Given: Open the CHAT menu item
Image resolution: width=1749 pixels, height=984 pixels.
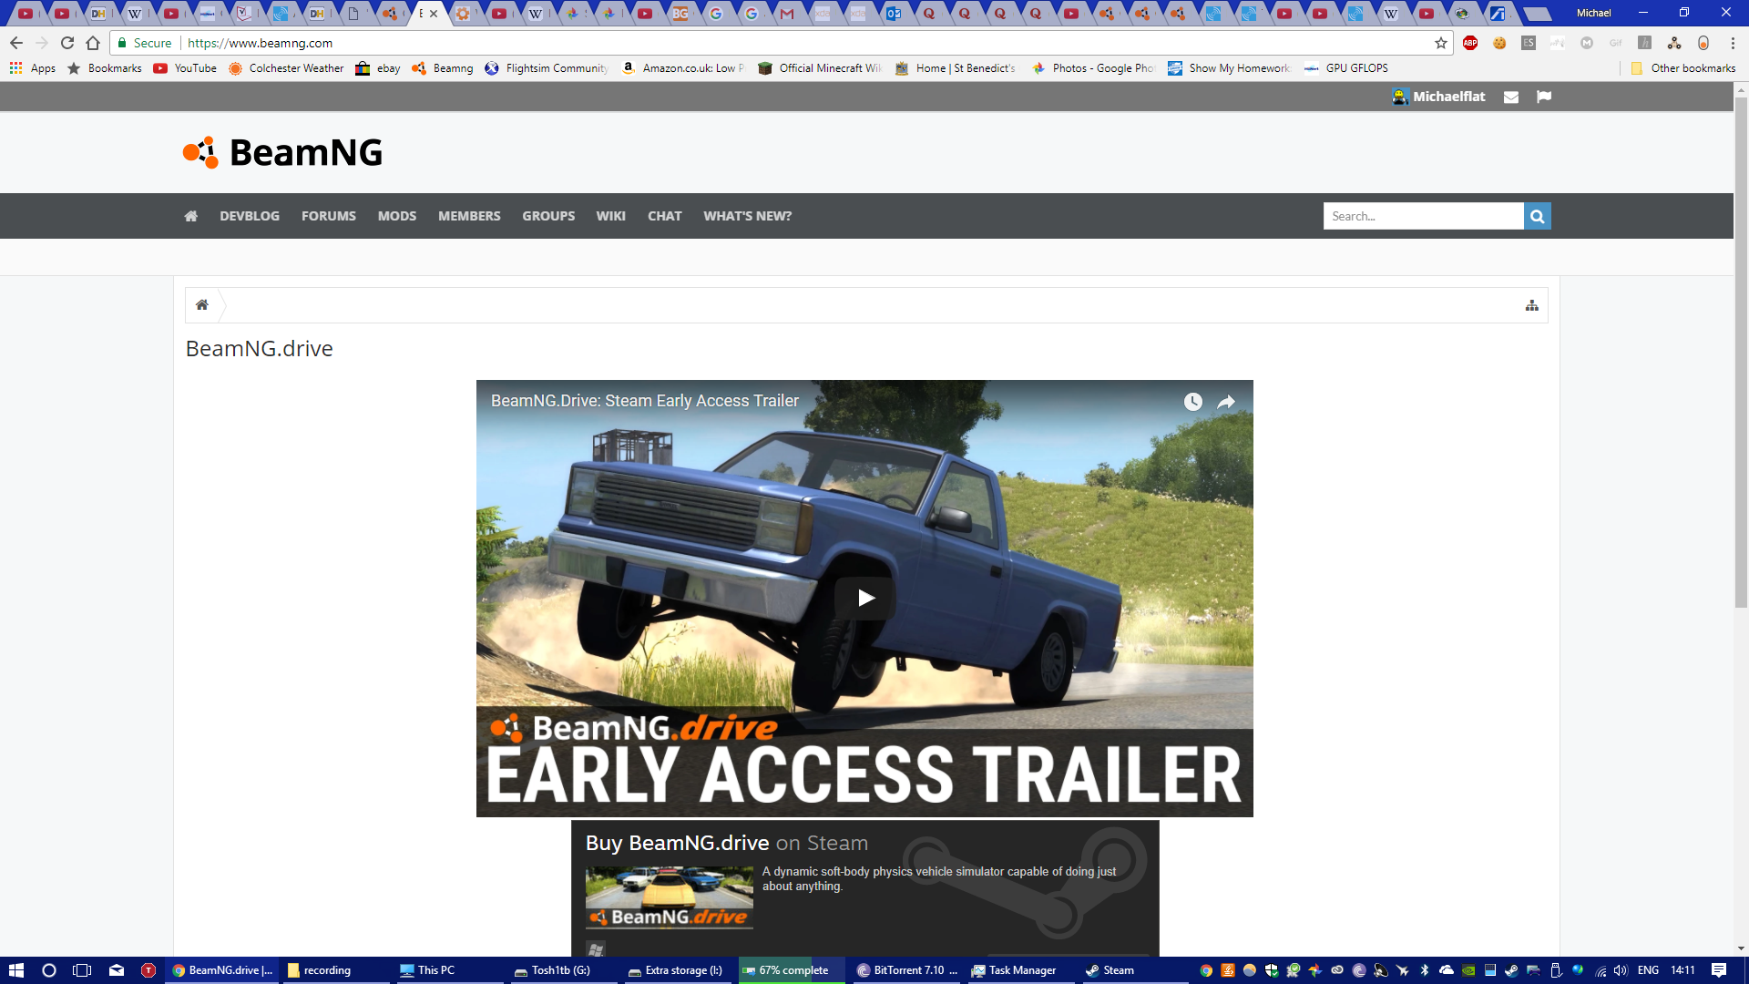Looking at the screenshot, I should point(665,216).
